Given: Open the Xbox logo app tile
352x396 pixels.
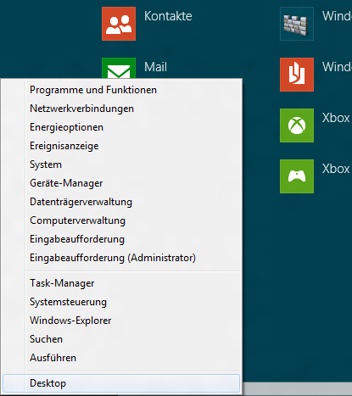Looking at the screenshot, I should click(297, 125).
